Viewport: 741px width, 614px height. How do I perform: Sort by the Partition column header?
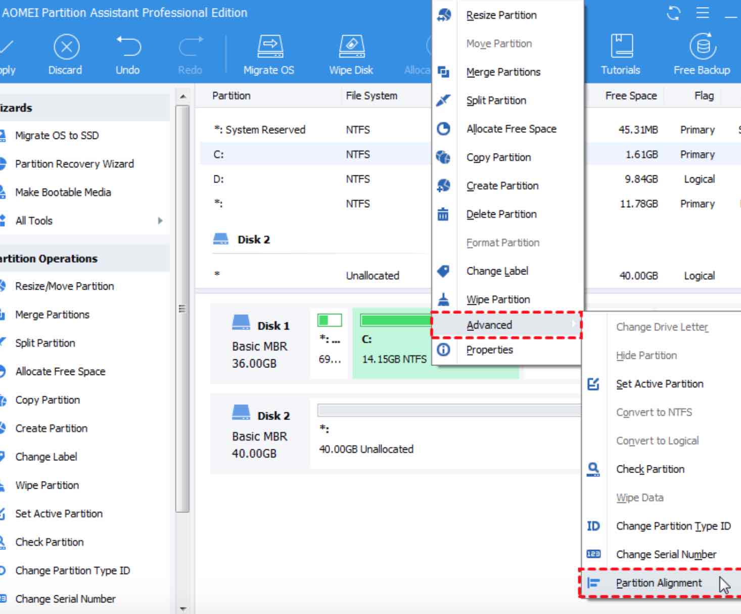[231, 96]
